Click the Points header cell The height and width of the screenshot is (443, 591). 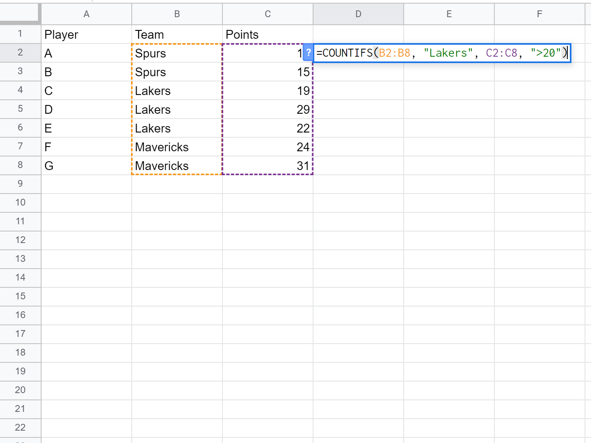[x=268, y=34]
